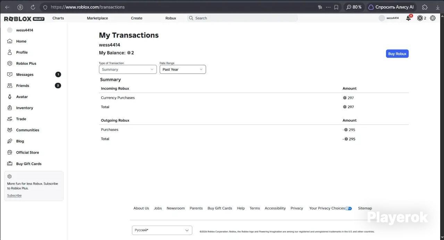The image size is (444, 240).
Task: Bookmark the page using bookmark icon
Action: point(336,7)
